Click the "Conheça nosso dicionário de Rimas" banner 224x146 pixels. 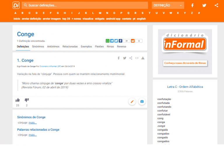click(x=185, y=63)
